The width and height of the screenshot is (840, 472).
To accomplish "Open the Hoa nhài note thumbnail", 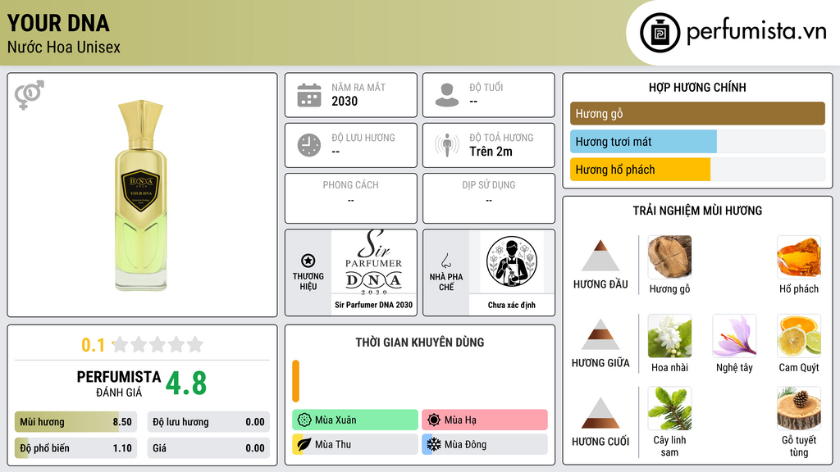I will click(x=669, y=336).
